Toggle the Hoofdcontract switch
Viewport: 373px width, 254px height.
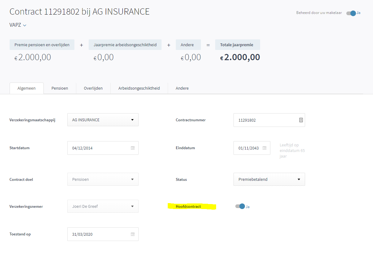point(240,207)
